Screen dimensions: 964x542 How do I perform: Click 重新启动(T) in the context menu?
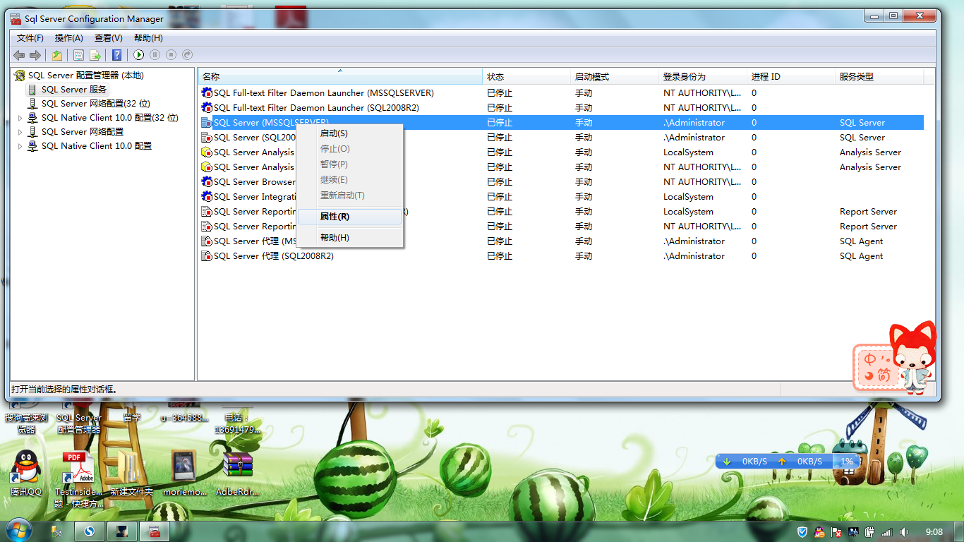[x=350, y=195]
